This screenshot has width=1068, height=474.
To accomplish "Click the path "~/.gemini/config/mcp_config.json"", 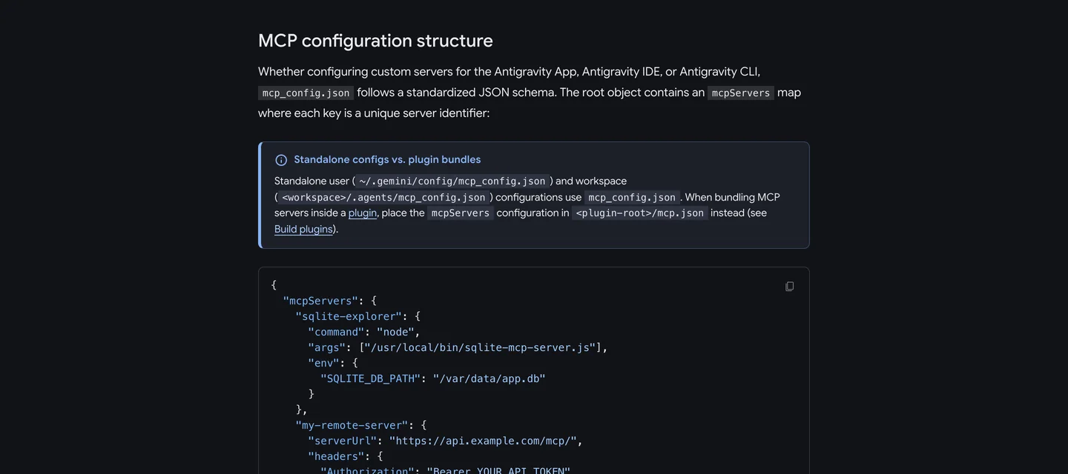I will point(452,181).
